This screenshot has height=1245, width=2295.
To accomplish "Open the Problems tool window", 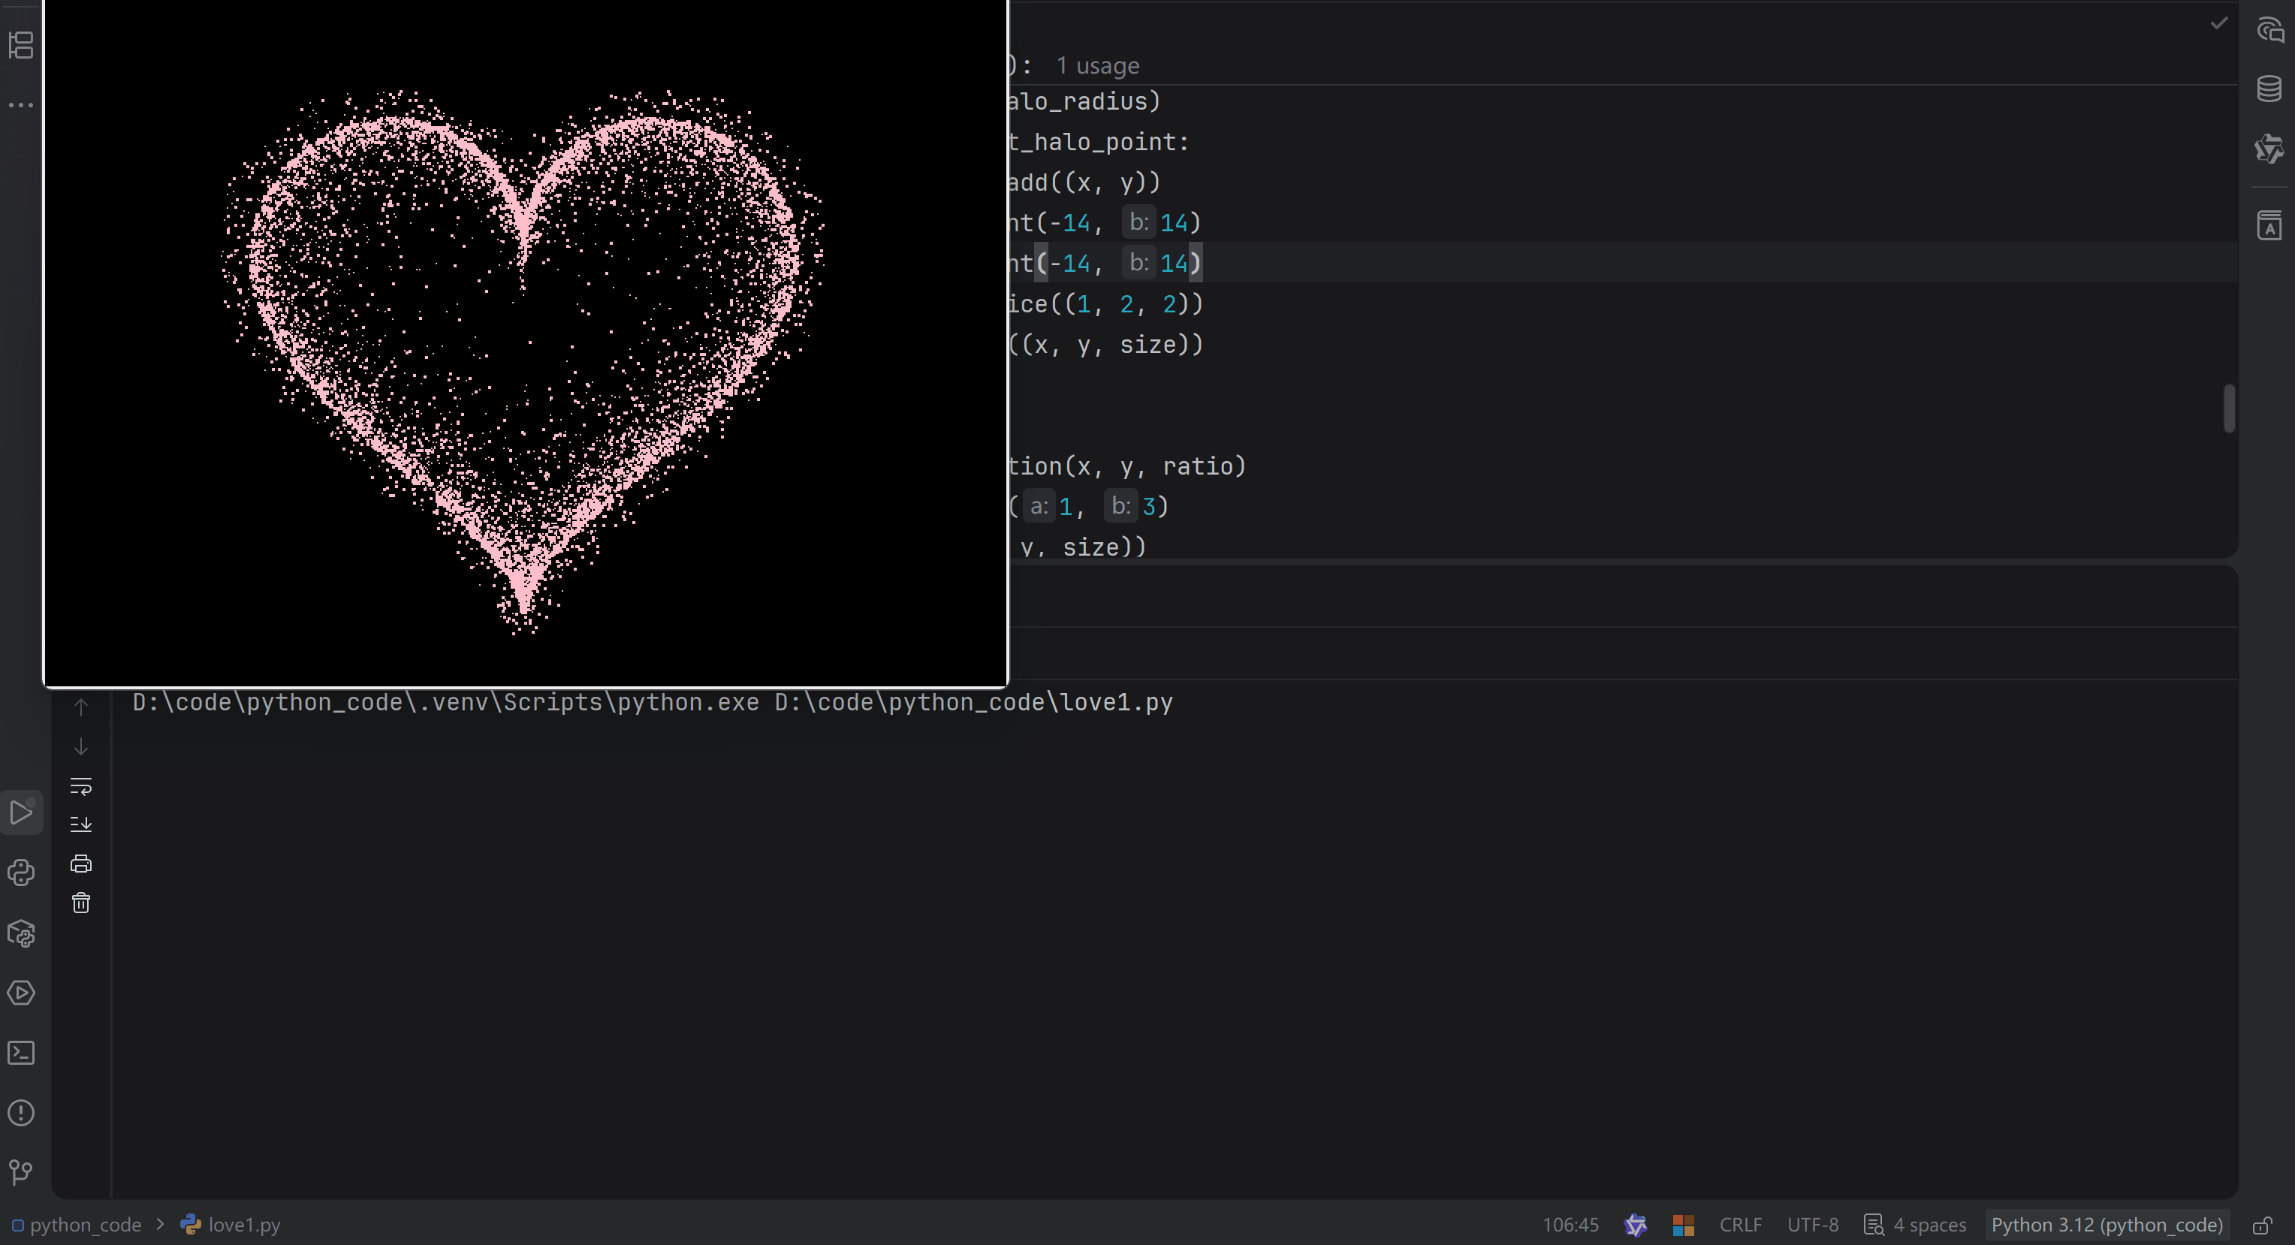I will [x=21, y=1113].
